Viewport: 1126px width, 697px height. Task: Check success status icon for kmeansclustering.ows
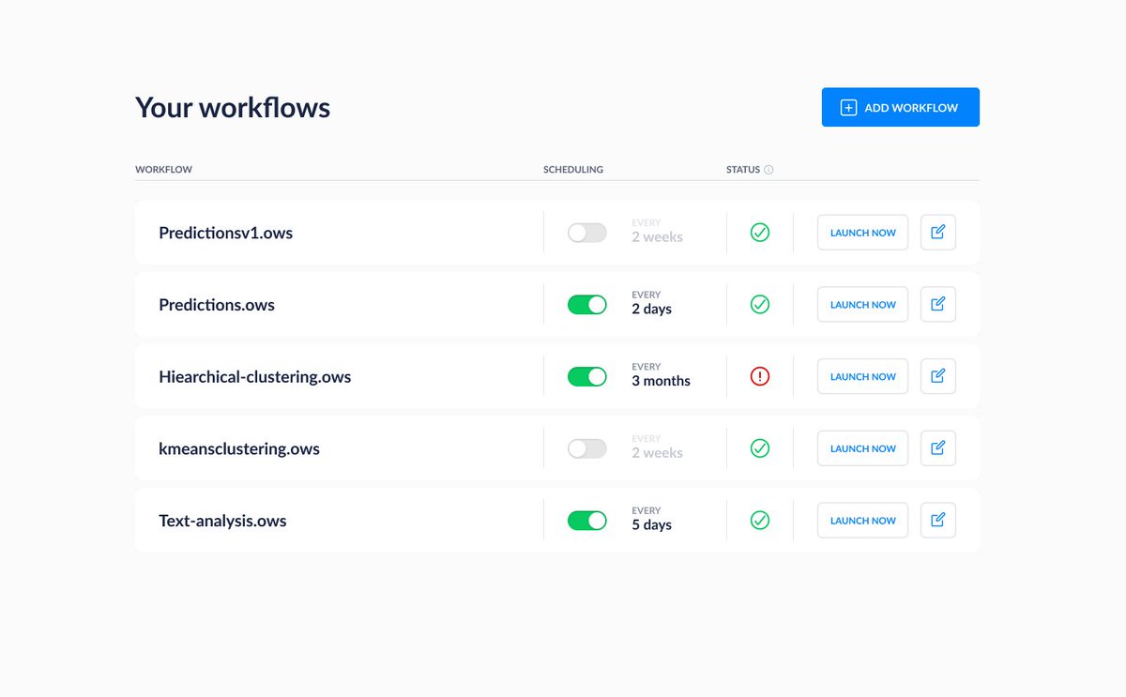(760, 448)
